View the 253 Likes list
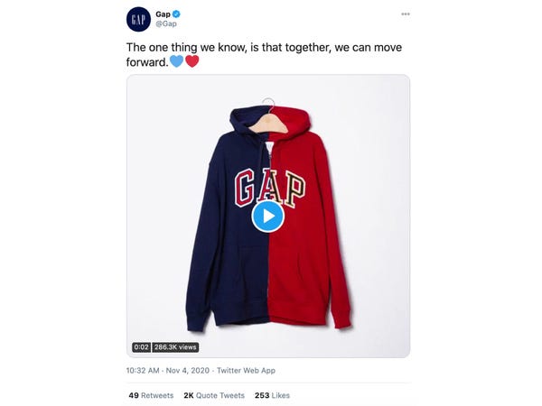This screenshot has height=406, width=542. (272, 396)
